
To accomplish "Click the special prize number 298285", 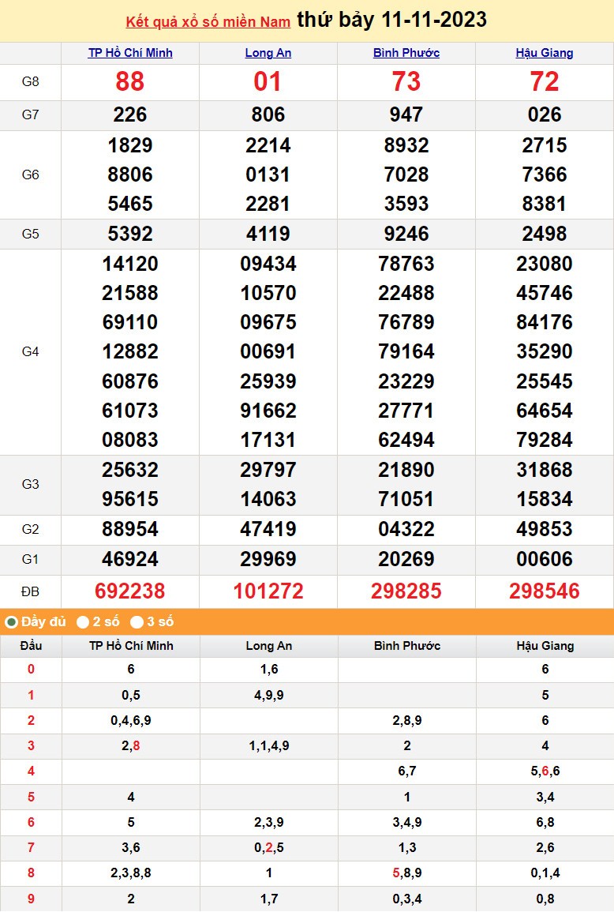I will pos(406,591).
